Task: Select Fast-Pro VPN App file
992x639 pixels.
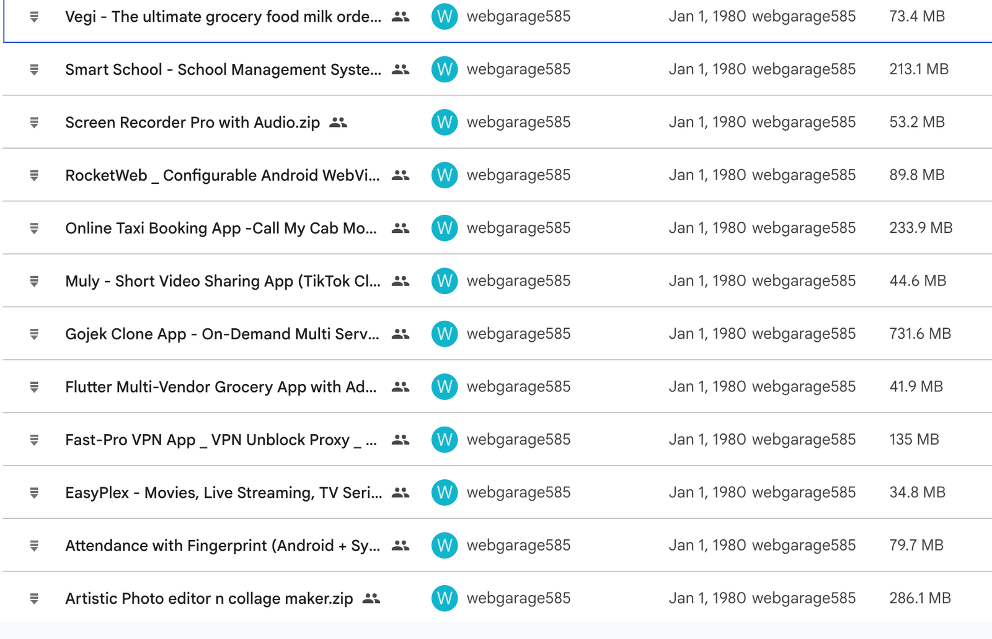Action: (221, 440)
